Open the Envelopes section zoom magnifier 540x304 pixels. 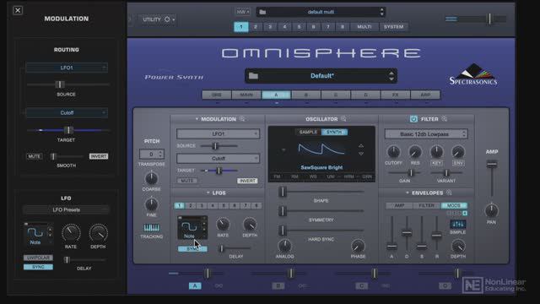[449, 193]
